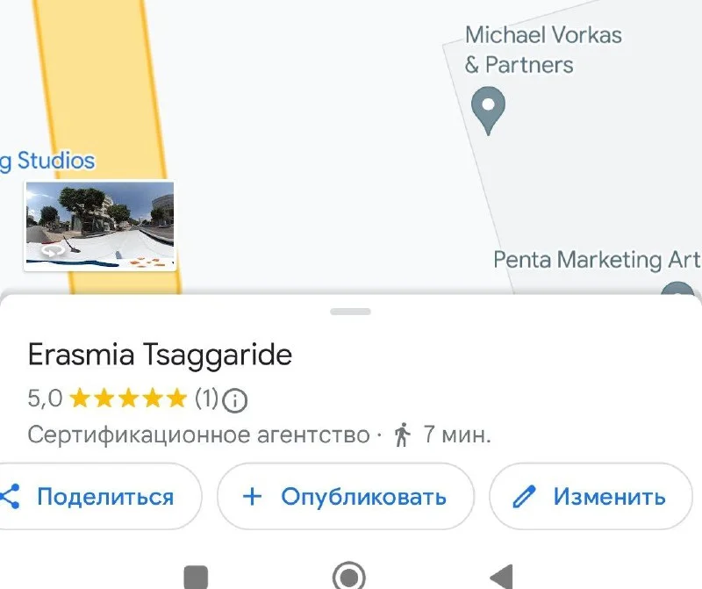Tap the share icon in Поделиться
This screenshot has width=702, height=589.
click(x=10, y=496)
